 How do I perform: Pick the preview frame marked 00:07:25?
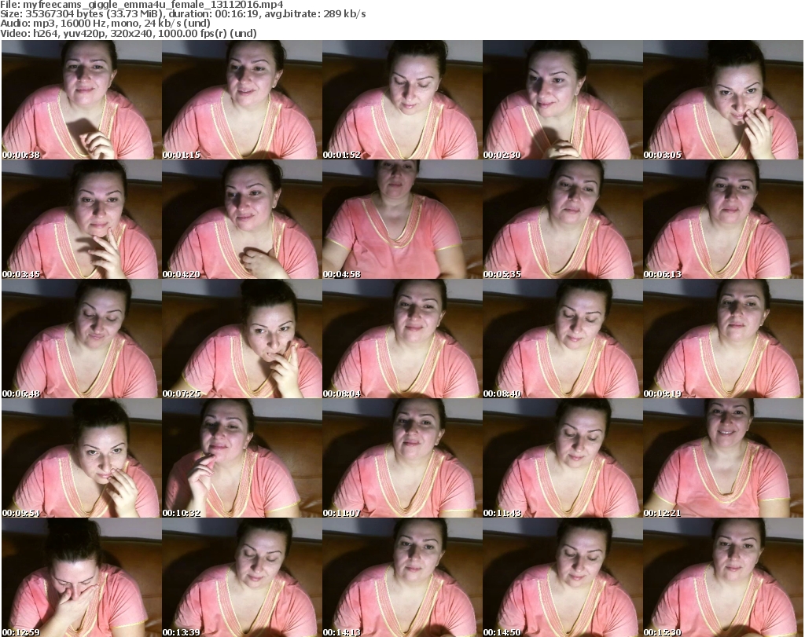242,339
